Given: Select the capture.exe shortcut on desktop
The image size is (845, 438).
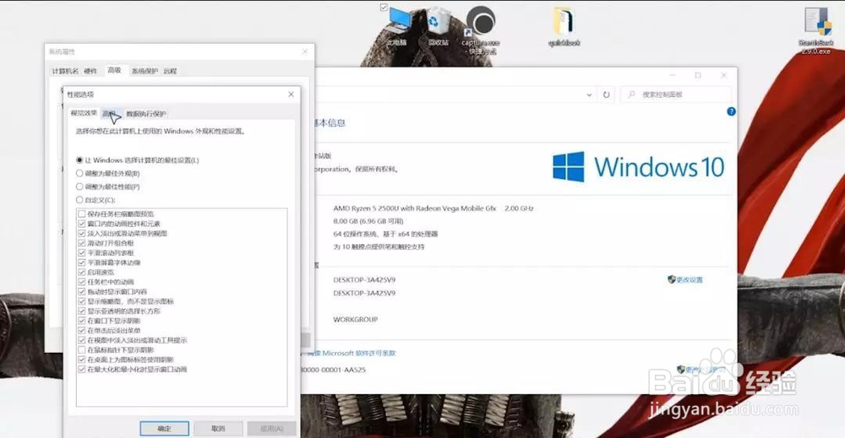Looking at the screenshot, I should pos(481,30).
